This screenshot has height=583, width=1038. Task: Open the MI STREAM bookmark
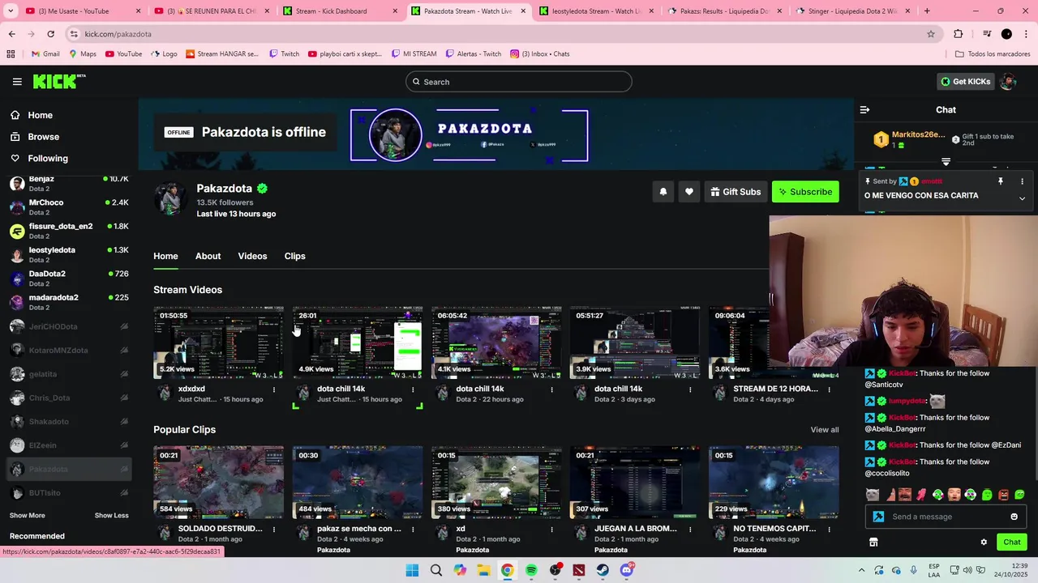[x=414, y=54]
